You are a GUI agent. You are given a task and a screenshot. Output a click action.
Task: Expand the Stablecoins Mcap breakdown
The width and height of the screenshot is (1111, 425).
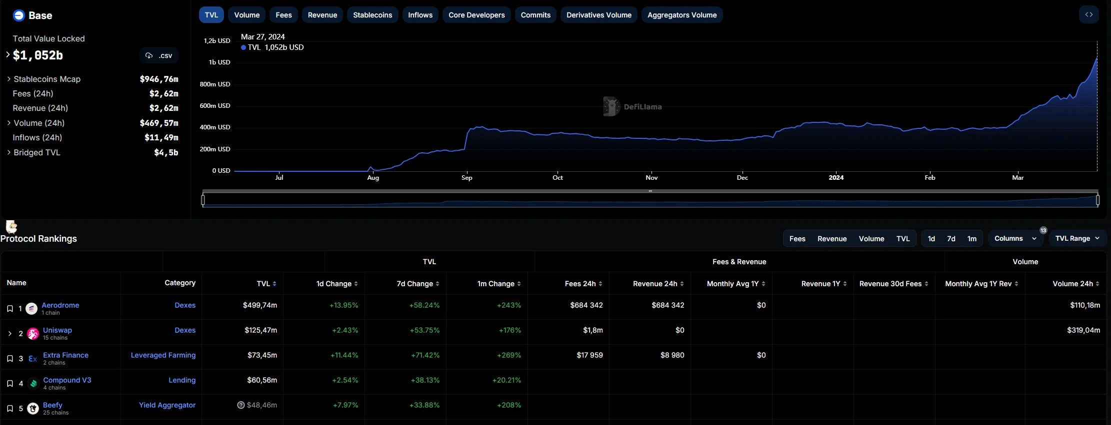click(x=9, y=79)
